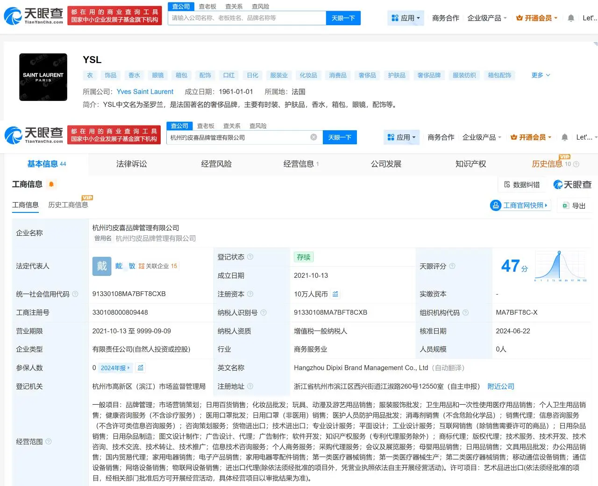Click the 戴 avatar of the legal representative
The width and height of the screenshot is (598, 486).
click(101, 266)
